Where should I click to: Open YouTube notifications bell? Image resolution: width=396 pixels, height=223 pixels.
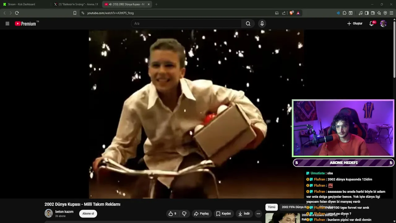tap(372, 24)
